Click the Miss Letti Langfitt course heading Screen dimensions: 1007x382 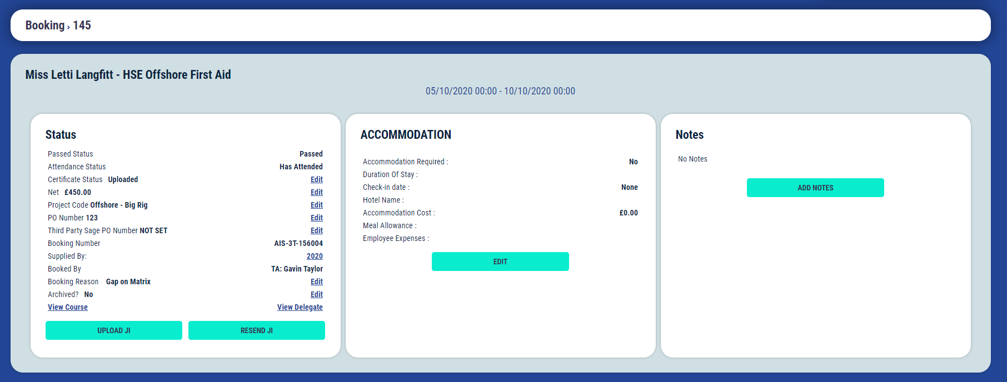click(128, 74)
